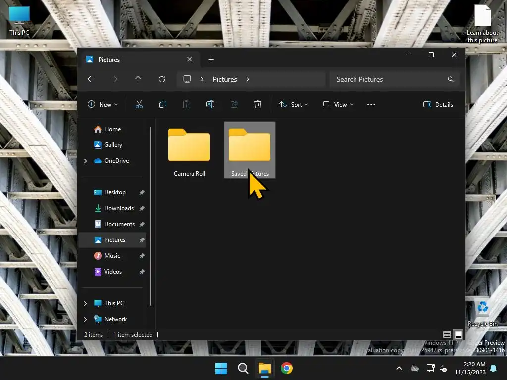Click chevron before Pictures in address bar
Image resolution: width=507 pixels, height=380 pixels.
coord(202,79)
